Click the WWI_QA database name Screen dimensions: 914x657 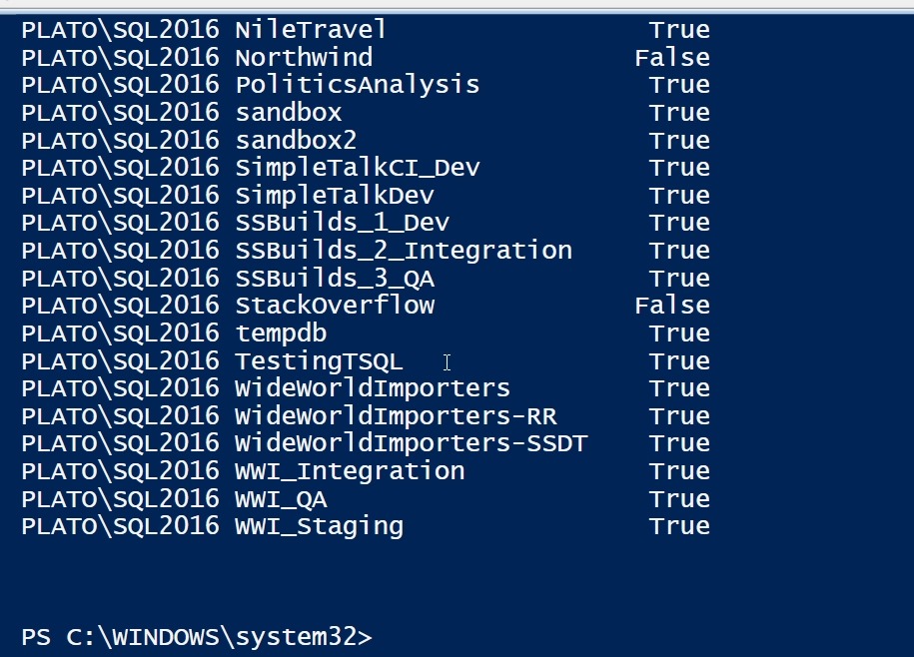(281, 499)
